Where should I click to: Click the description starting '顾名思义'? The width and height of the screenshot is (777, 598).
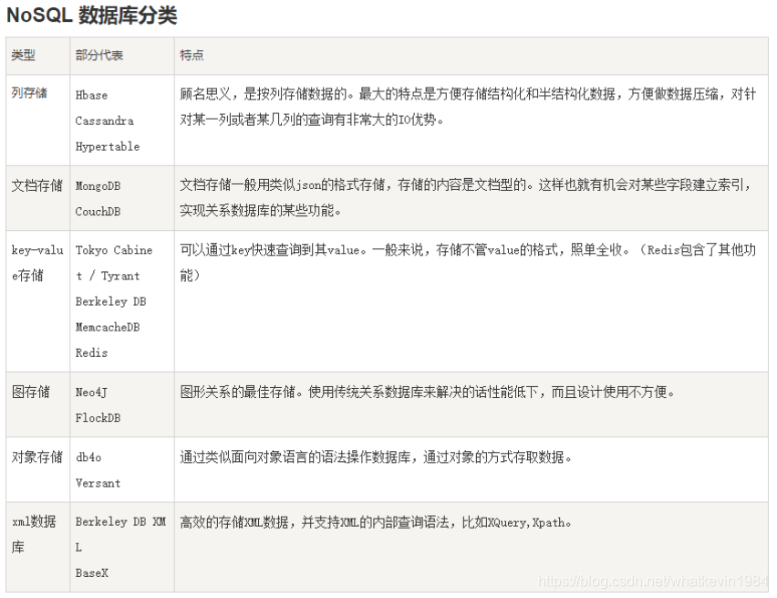[468, 106]
